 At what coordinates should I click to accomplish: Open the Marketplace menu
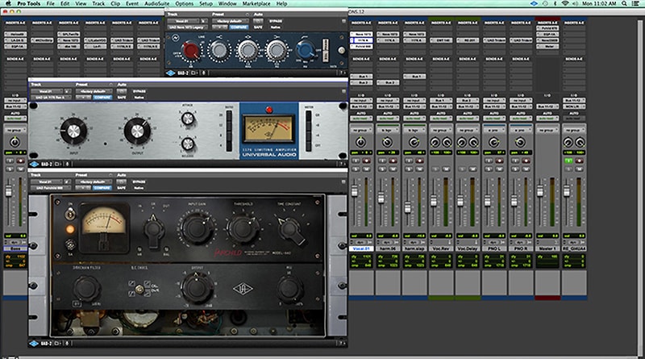[256, 3]
